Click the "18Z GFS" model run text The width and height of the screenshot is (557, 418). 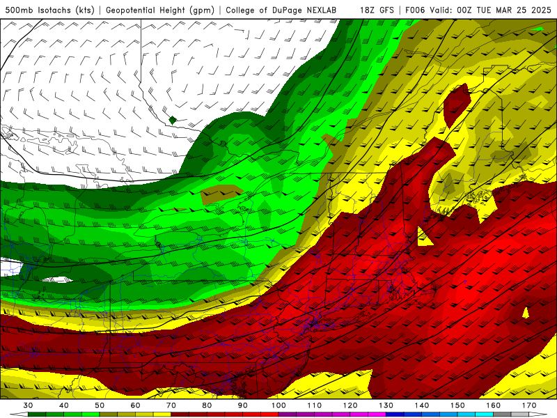pos(377,10)
